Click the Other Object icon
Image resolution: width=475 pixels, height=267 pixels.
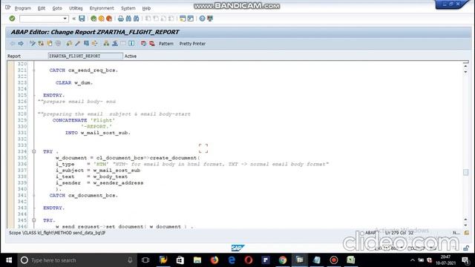click(x=50, y=44)
